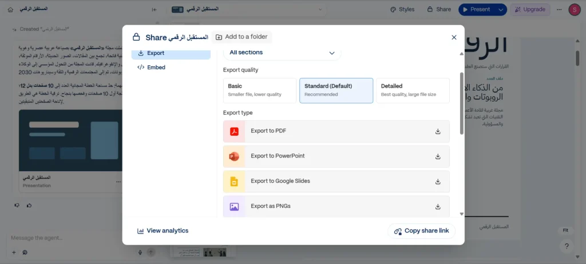Viewport: 586px width, 264px height.
Task: Click the dialog scroll up arrow
Action: coord(462,54)
